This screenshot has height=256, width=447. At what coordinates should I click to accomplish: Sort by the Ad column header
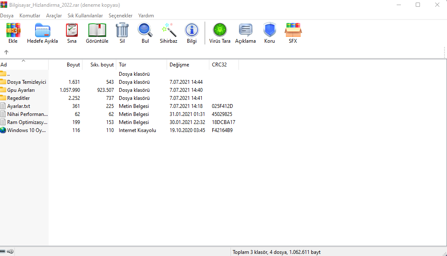(x=24, y=64)
